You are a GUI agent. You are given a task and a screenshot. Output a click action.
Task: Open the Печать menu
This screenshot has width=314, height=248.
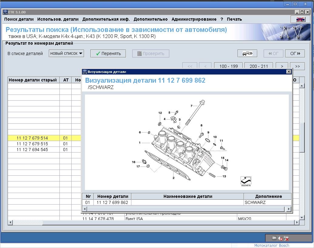point(234,19)
